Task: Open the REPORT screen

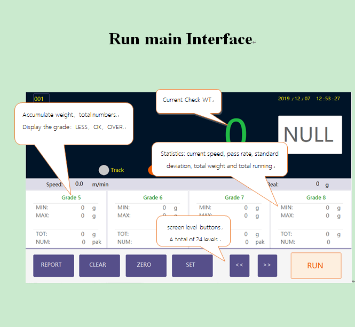Action: point(53,266)
